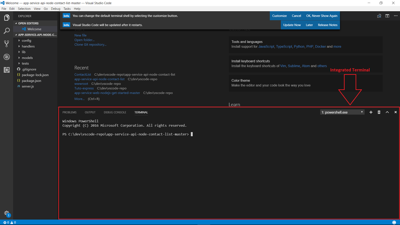The width and height of the screenshot is (400, 225).
Task: Click Update Now button
Action: tap(292, 25)
